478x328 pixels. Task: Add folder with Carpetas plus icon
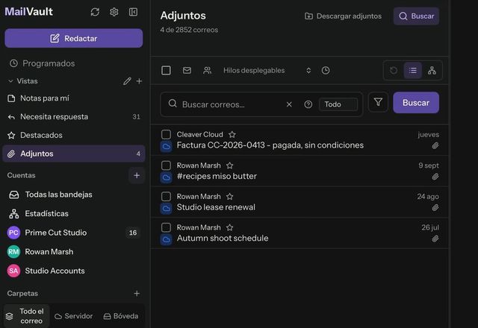click(137, 293)
